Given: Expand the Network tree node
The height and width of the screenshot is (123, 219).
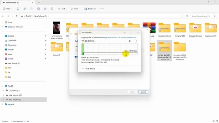Looking at the screenshot, I should click(x=2, y=104).
